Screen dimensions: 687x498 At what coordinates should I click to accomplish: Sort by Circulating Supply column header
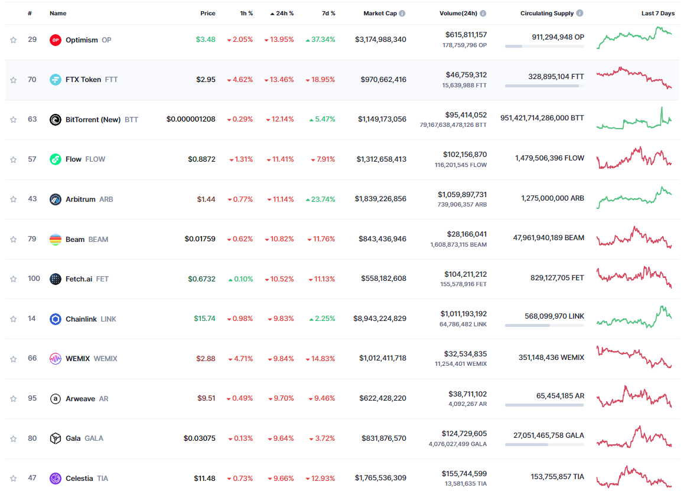point(547,13)
